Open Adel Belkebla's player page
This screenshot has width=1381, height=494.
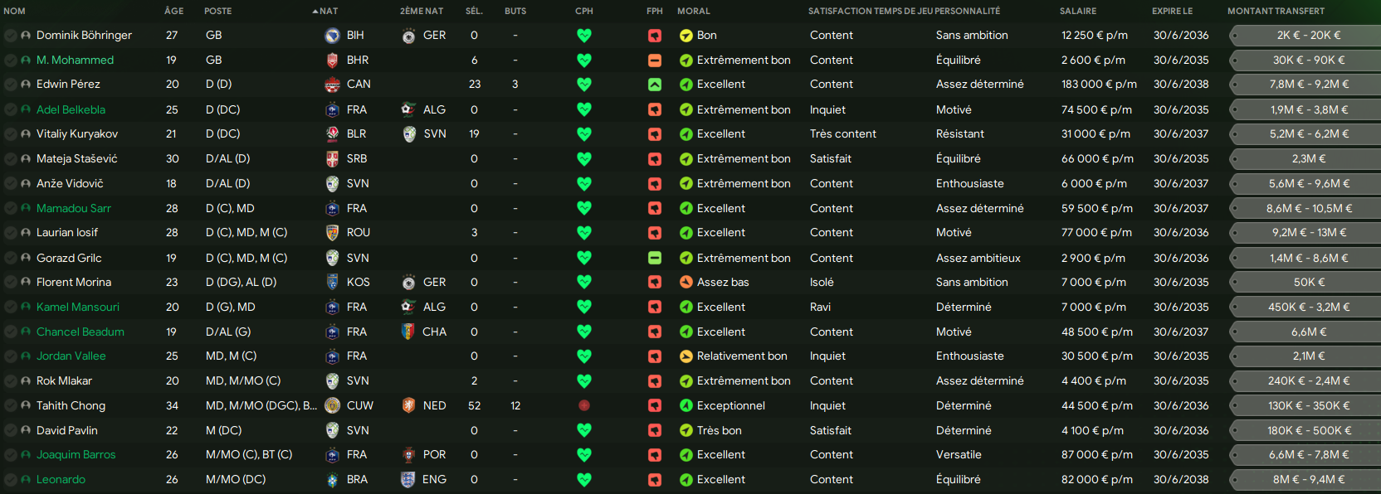(71, 109)
